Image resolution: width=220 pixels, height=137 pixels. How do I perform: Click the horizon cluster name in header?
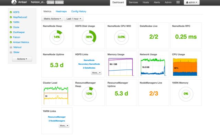[x=38, y=2]
